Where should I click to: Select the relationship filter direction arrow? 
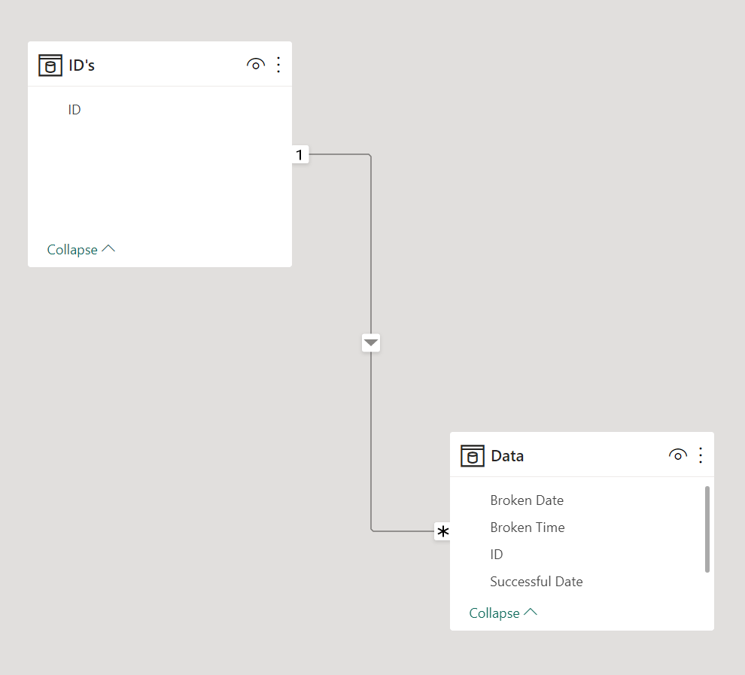point(370,343)
